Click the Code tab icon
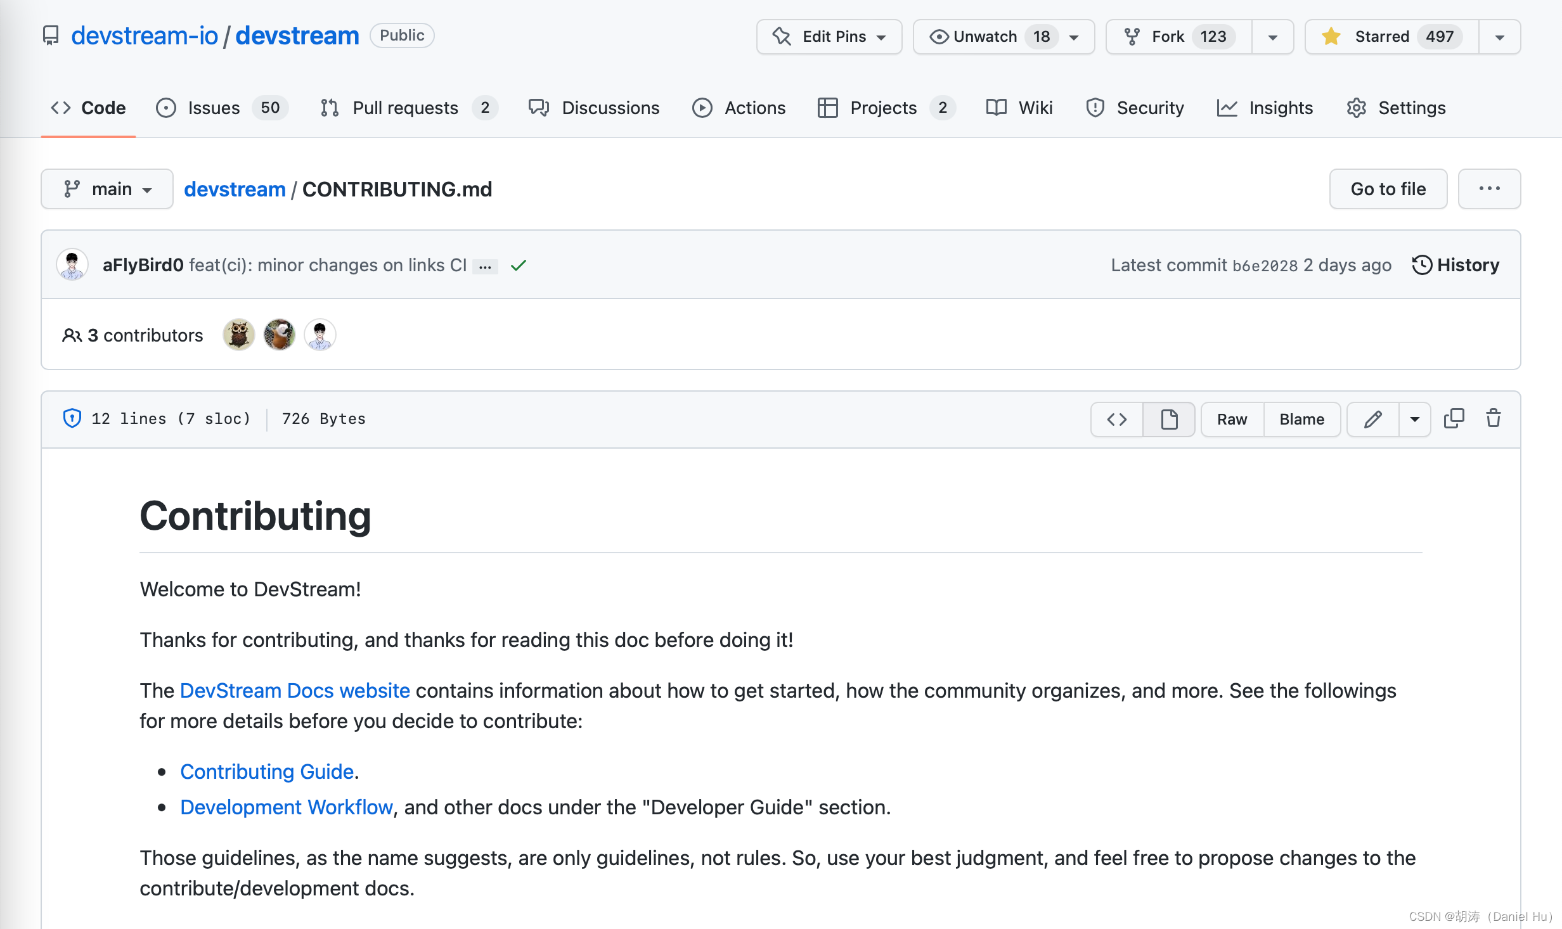The image size is (1562, 929). coord(61,107)
